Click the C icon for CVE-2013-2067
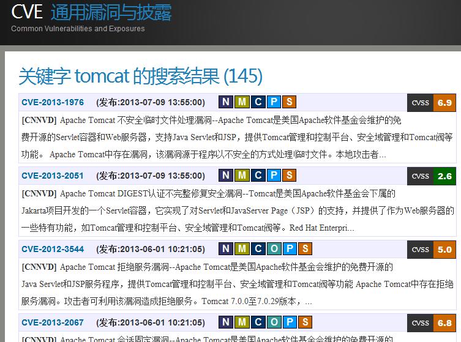This screenshot has height=342, width=461. click(x=258, y=322)
